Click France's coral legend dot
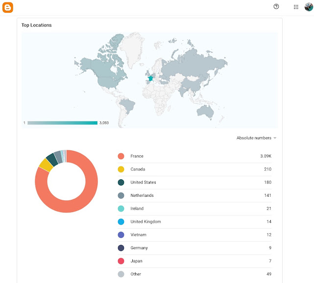The height and width of the screenshot is (283, 314). (x=121, y=156)
